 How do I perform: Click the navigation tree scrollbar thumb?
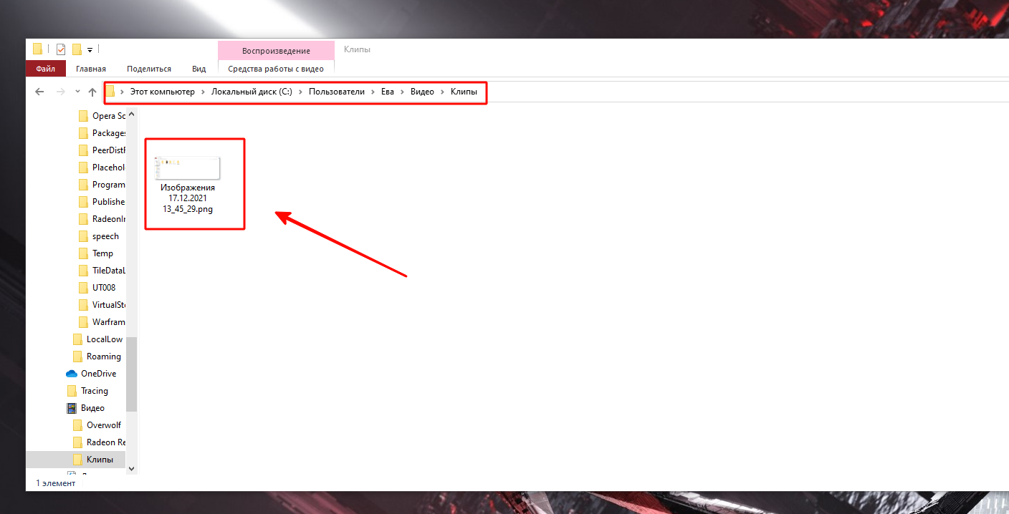pyautogui.click(x=131, y=374)
